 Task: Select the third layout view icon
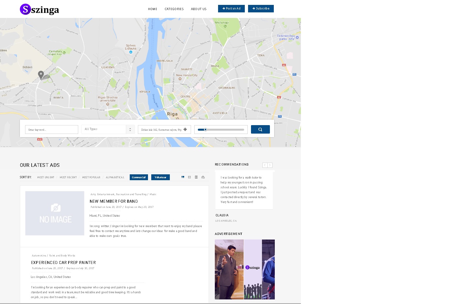point(196,177)
